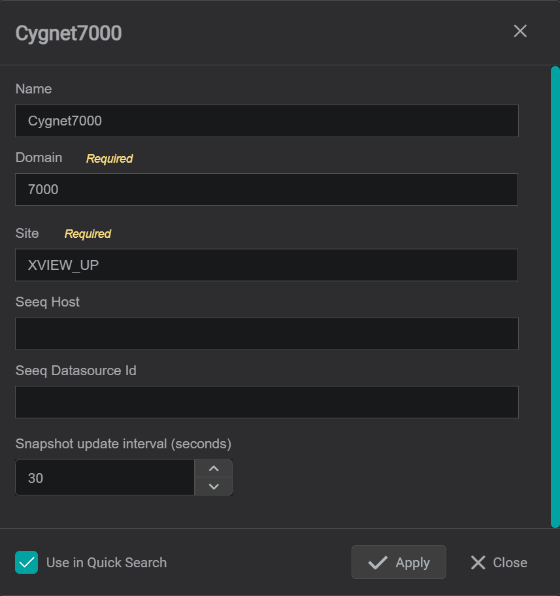Click the Required label next to Domain
The image size is (560, 596).
click(109, 158)
